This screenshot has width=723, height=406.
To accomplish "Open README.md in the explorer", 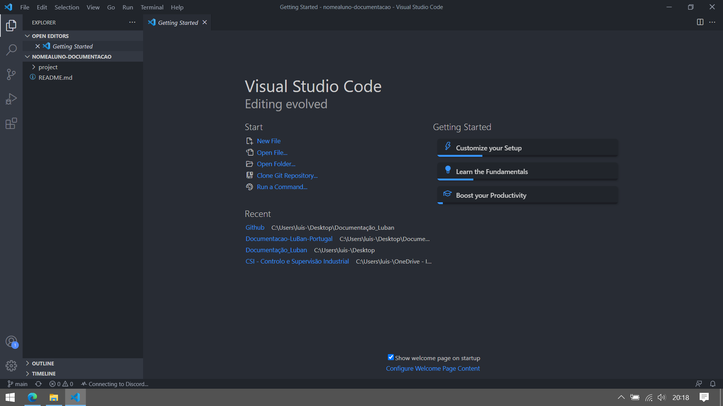I will point(83,77).
